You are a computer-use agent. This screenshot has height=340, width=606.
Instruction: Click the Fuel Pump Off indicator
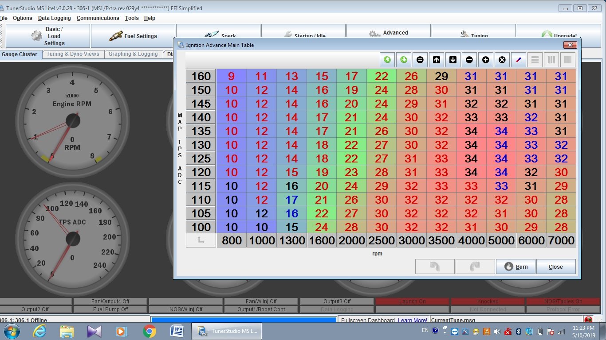[110, 309]
